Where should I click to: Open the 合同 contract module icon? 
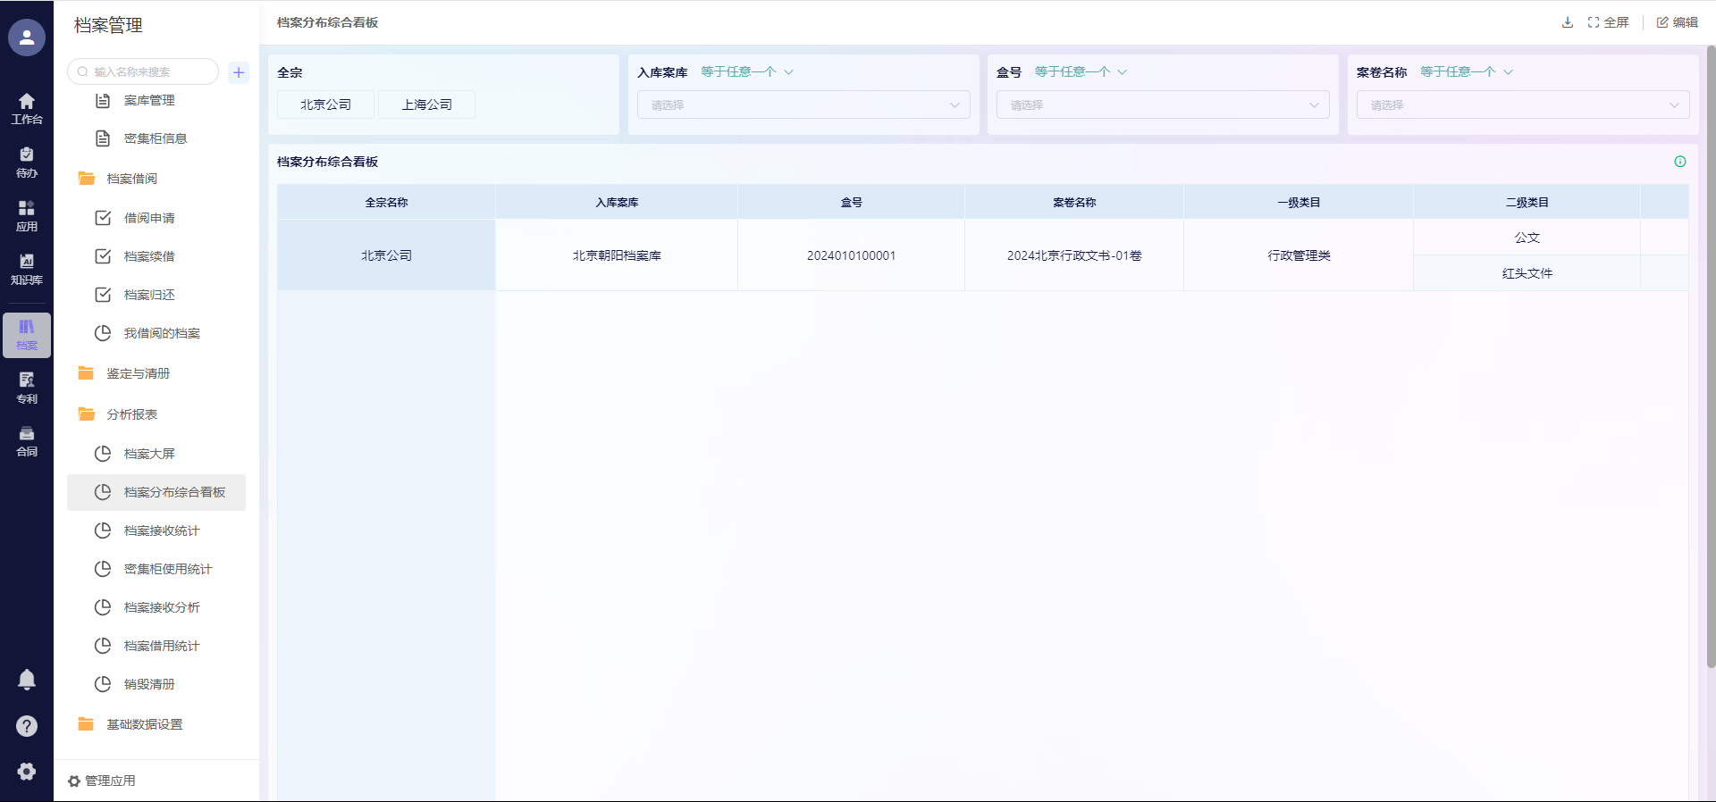pyautogui.click(x=27, y=441)
